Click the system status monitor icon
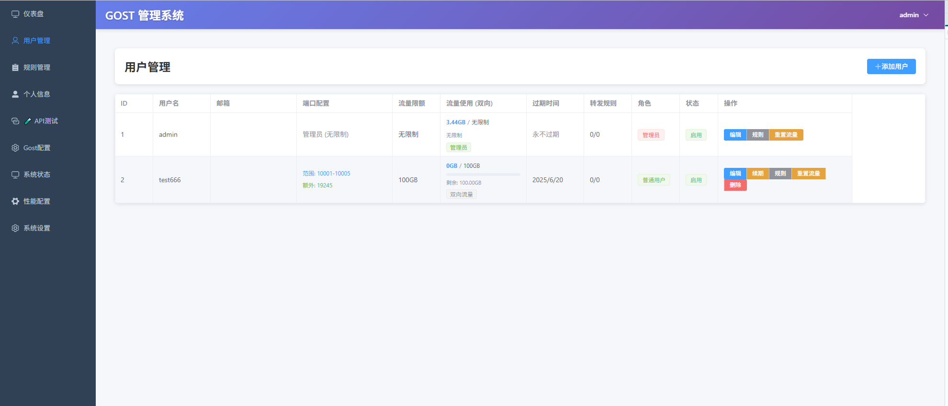948x406 pixels. [x=15, y=175]
